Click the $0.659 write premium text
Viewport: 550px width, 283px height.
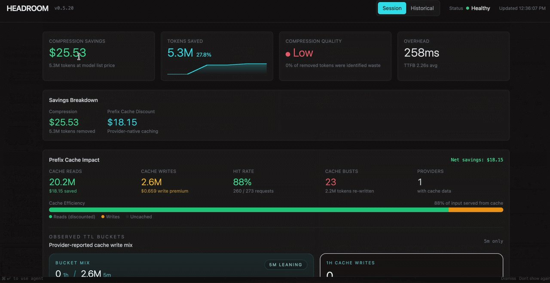click(165, 191)
